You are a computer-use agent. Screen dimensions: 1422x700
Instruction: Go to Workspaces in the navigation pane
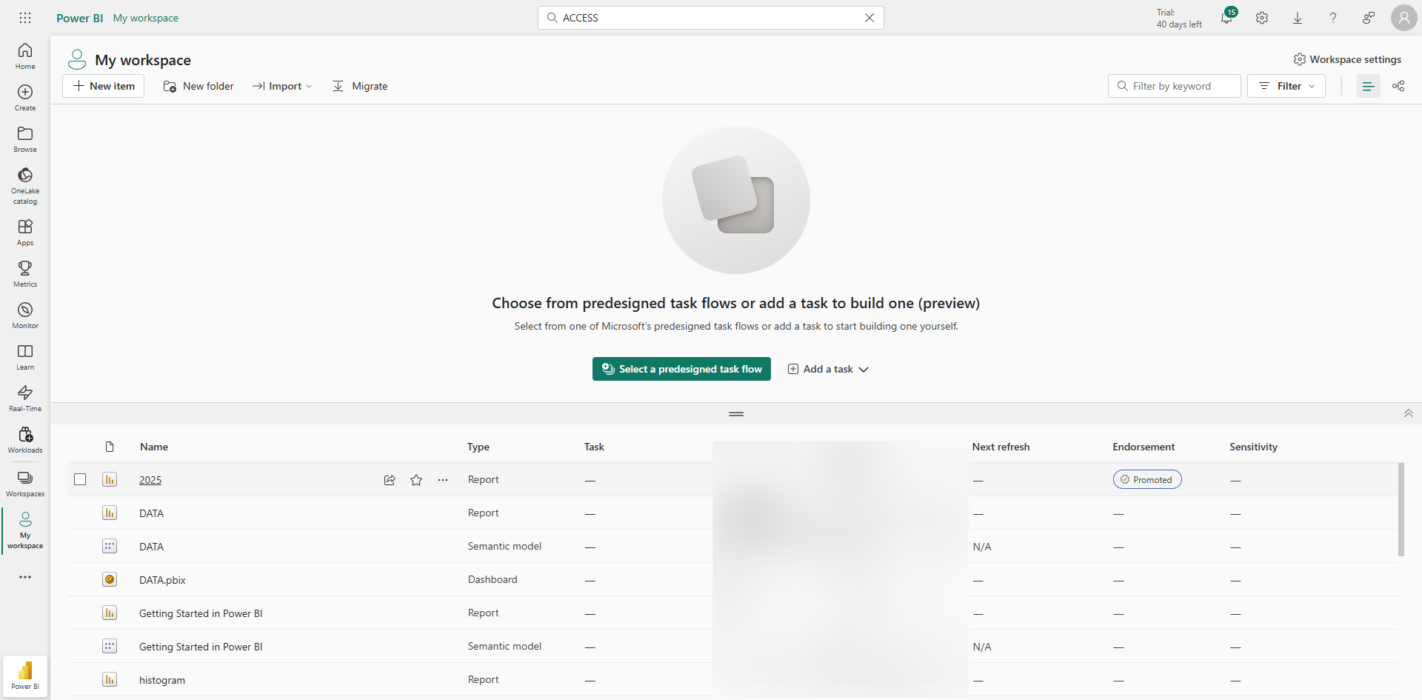coord(25,482)
